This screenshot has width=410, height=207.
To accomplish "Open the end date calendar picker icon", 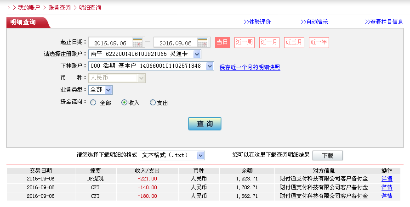I will coord(203,43).
